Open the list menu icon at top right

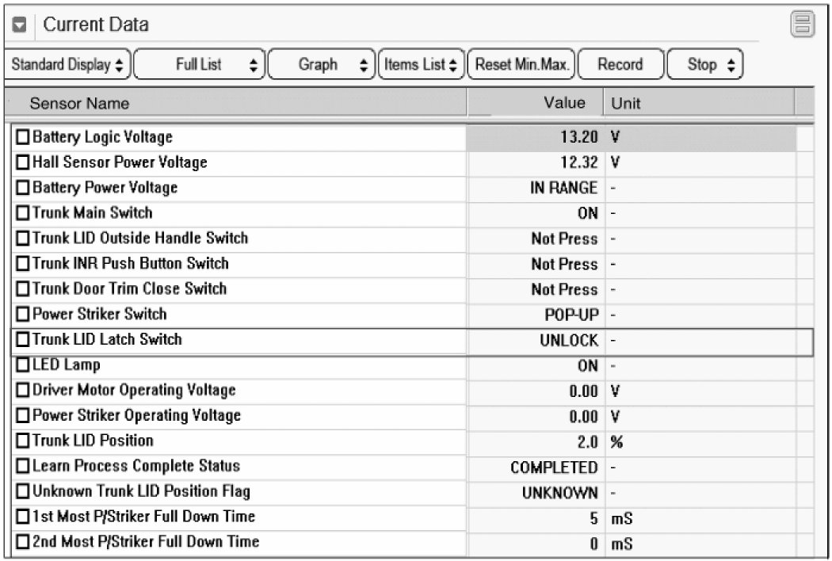coord(803,25)
